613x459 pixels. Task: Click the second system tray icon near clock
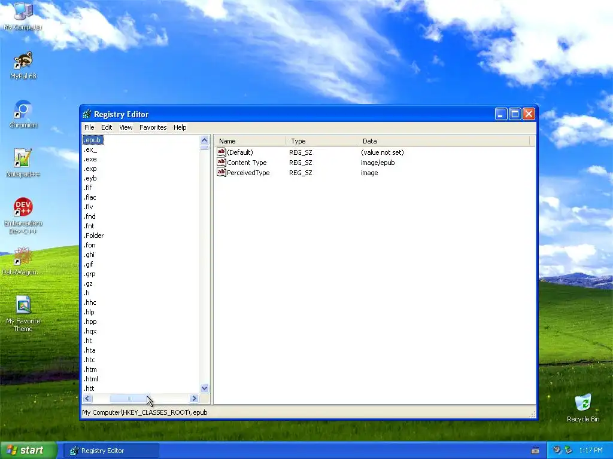tap(568, 450)
